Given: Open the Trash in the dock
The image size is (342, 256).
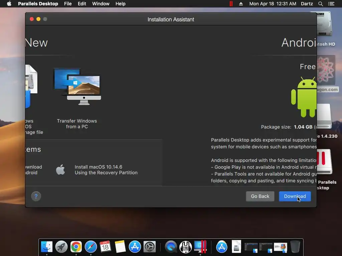Looking at the screenshot, I should click(295, 247).
